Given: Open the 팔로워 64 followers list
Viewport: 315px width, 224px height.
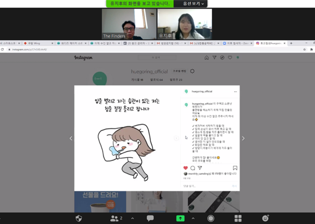Looking at the screenshot, I should click(156, 80).
